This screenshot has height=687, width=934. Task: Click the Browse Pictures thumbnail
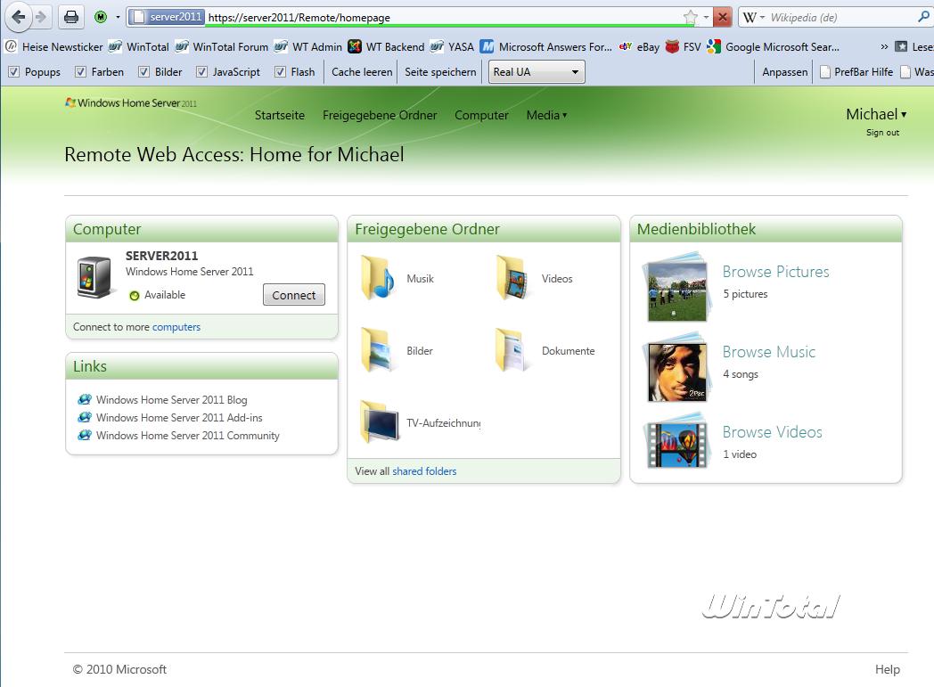coord(676,288)
